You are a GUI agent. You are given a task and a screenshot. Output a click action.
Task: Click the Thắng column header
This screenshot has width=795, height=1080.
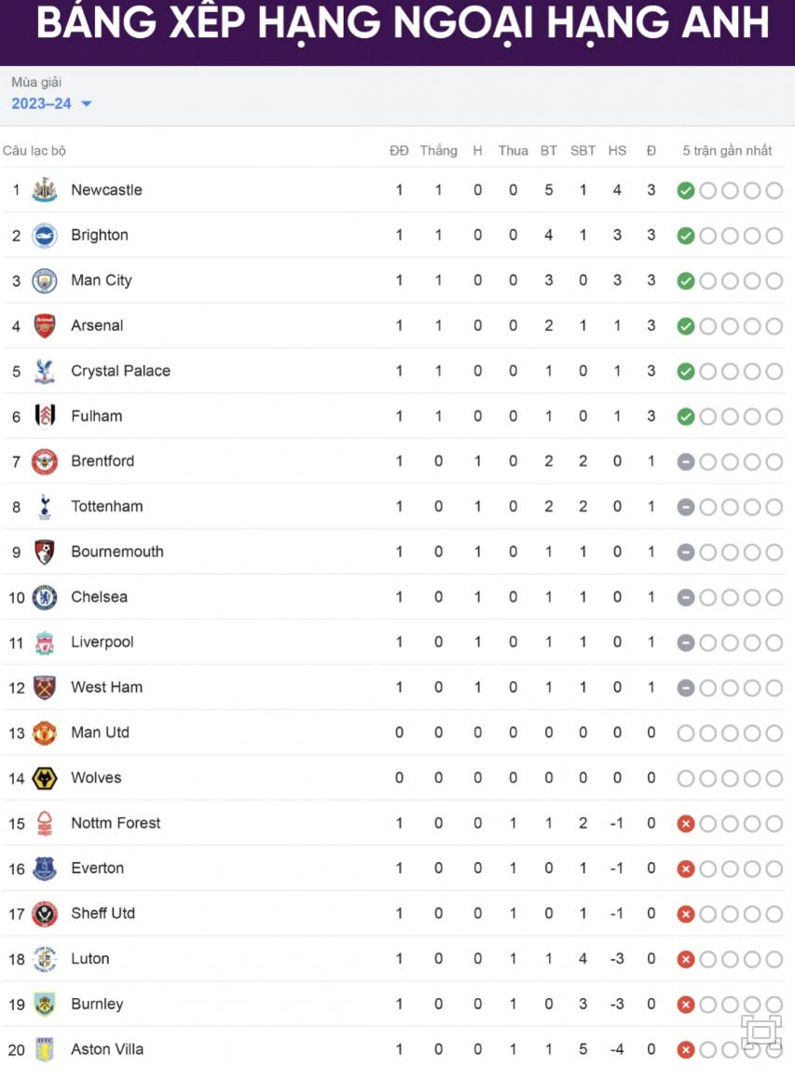[x=438, y=151]
